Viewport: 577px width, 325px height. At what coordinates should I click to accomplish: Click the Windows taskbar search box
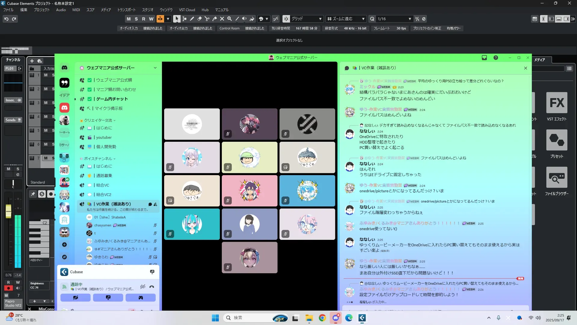pyautogui.click(x=249, y=318)
